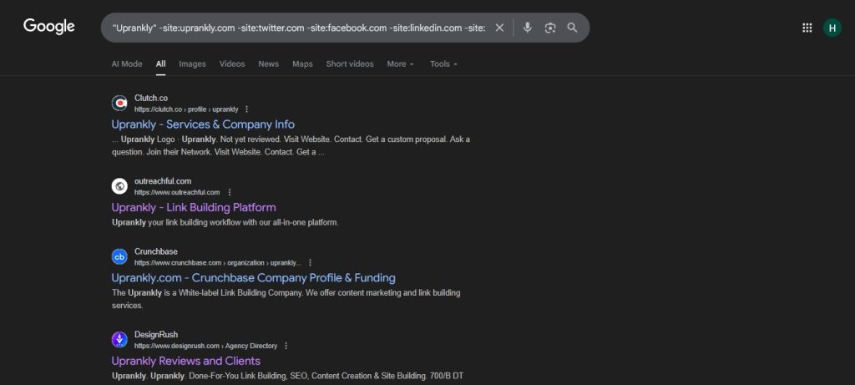Screen dimensions: 855x385
Task: Start voice search with microphone icon
Action: (x=528, y=28)
